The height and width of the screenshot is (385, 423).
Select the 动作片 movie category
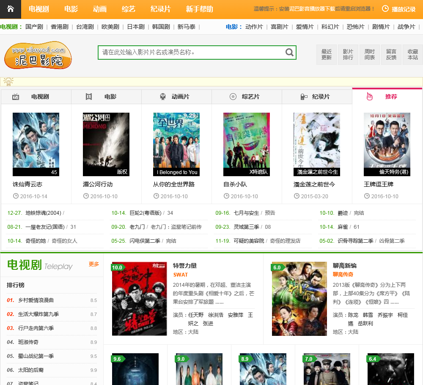[x=254, y=27]
